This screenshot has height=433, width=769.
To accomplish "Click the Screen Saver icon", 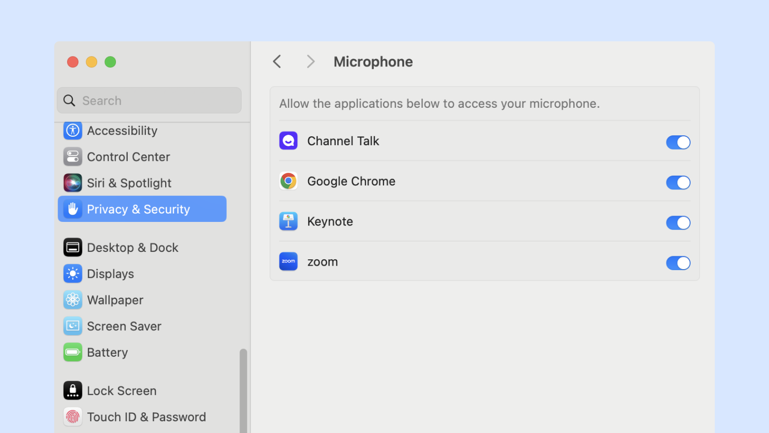I will tap(72, 326).
